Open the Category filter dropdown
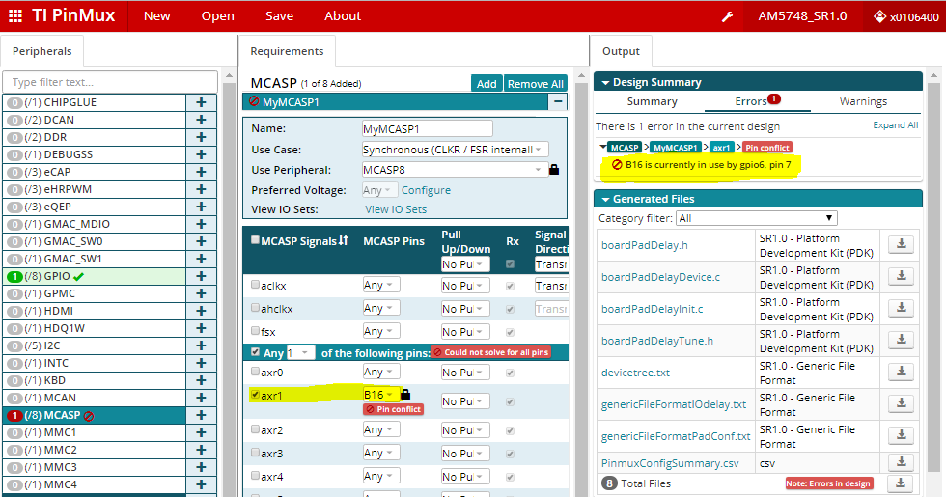The width and height of the screenshot is (946, 497). tap(757, 218)
